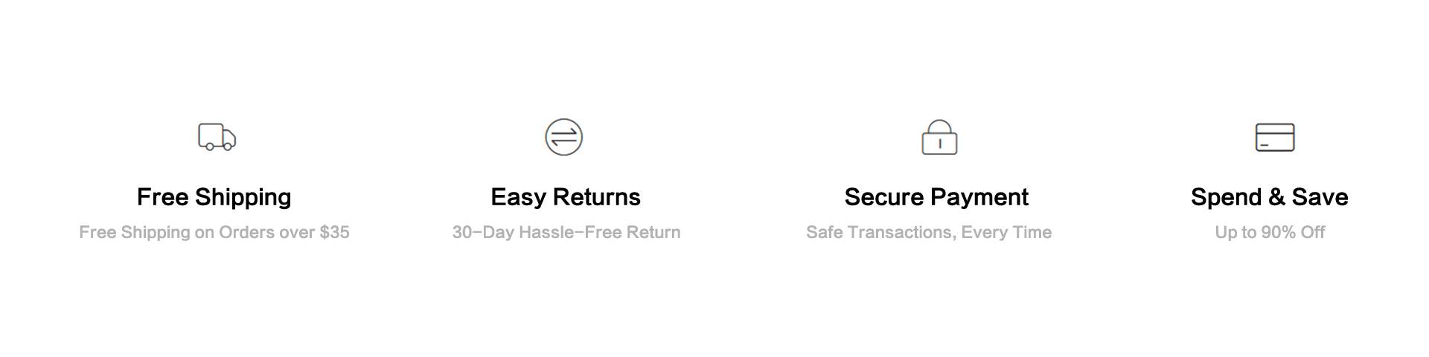Tap the lock icon above Secure Payment
Screen dimensions: 1429x357
(939, 138)
